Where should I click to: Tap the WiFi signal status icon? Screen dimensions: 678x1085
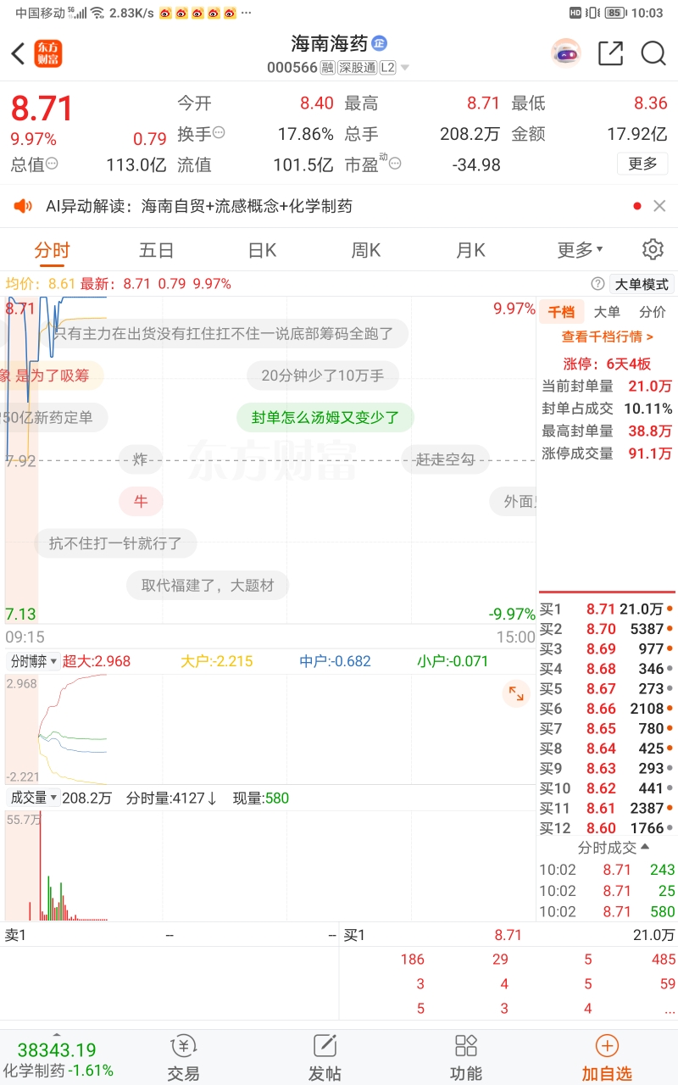pyautogui.click(x=97, y=13)
